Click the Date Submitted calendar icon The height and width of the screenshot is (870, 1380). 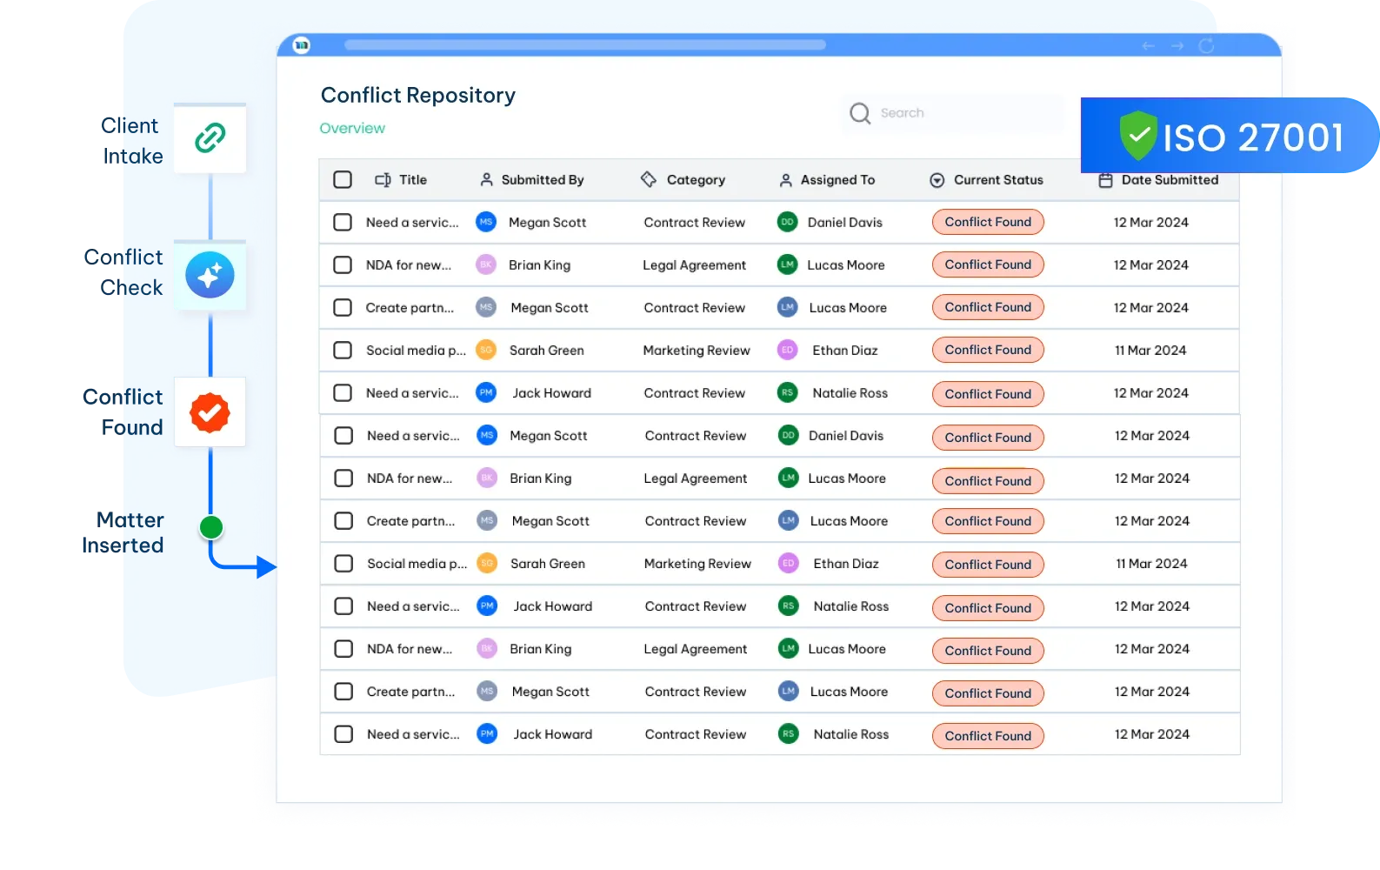point(1106,180)
